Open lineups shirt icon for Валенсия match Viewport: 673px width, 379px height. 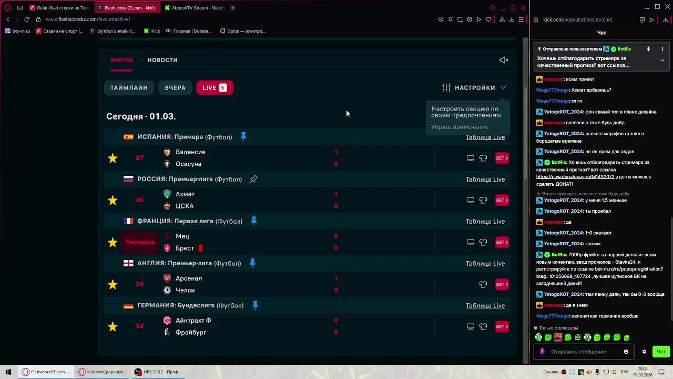coord(483,158)
